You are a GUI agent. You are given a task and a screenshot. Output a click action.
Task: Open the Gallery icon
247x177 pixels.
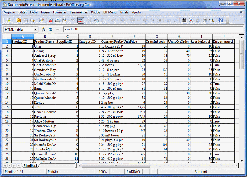[198, 20]
